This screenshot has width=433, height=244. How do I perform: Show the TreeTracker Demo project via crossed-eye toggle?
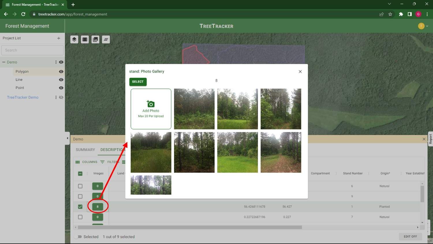(61, 97)
